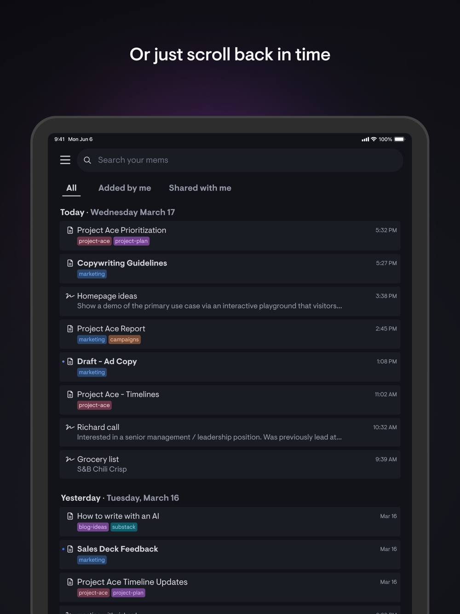Switch to the Added by me tab
Viewport: 460px width, 614px height.
pyautogui.click(x=125, y=188)
